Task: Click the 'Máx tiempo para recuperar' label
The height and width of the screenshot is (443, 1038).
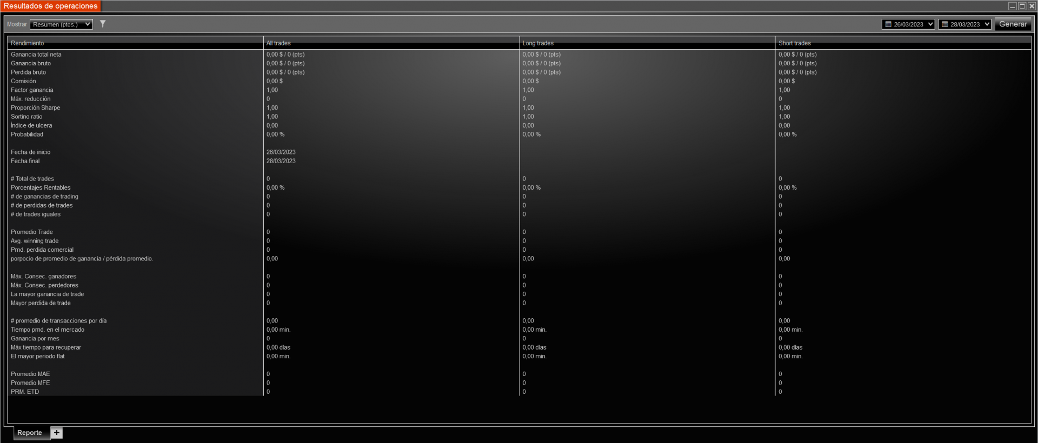Action: coord(46,347)
